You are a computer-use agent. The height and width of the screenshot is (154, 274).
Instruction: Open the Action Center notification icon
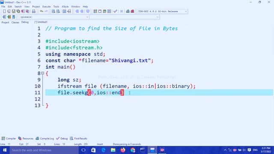[249, 150]
